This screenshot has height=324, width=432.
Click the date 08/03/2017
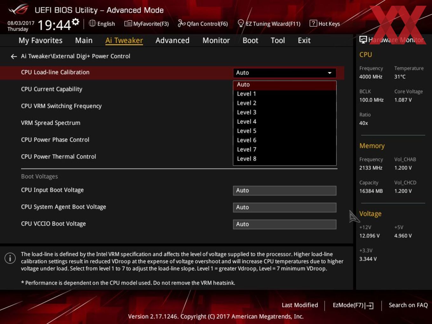click(21, 23)
